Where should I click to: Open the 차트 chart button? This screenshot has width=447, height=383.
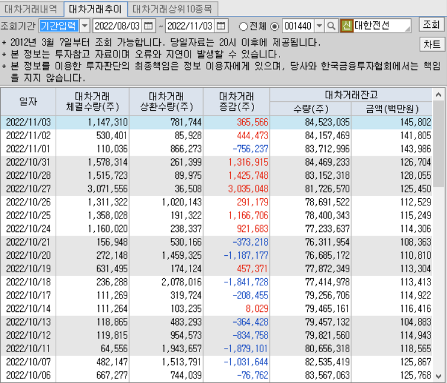pos(432,44)
